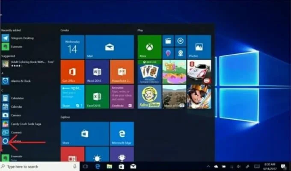
Task: Launch Candy Crush Soda Saga list entry
Action: [21, 124]
